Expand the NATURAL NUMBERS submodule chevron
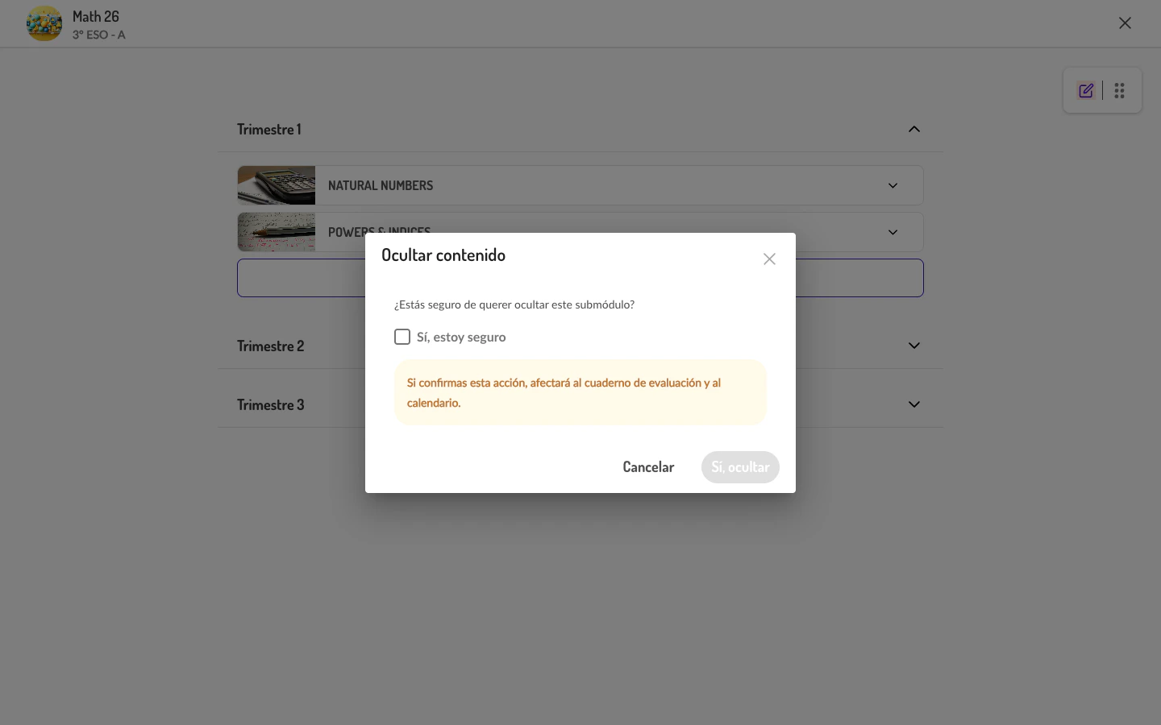1161x725 pixels. coord(893,184)
